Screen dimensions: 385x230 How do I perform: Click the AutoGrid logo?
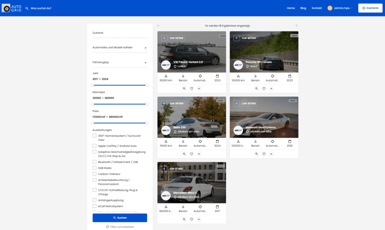tap(11, 7)
